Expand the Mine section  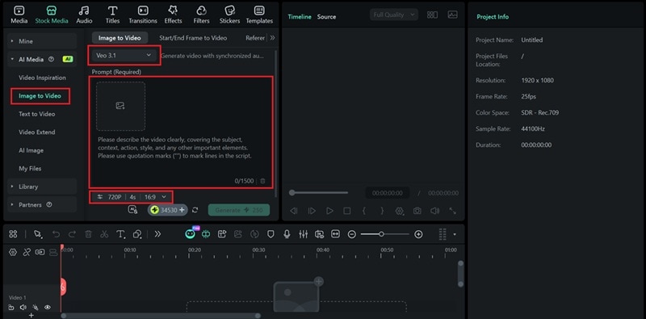click(42, 41)
